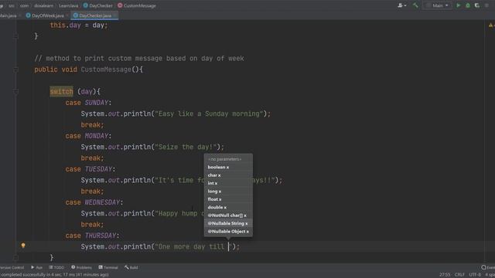This screenshot has width=495, height=278.
Task: Select the 'long x' overload in the popup
Action: tap(228, 192)
